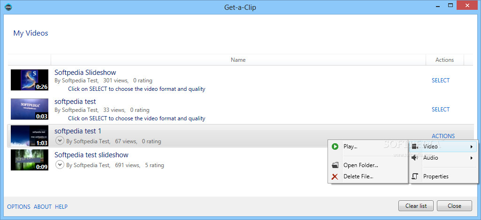Click the softpedia test 1 title
Screen dimensions: 481x220
click(x=78, y=131)
